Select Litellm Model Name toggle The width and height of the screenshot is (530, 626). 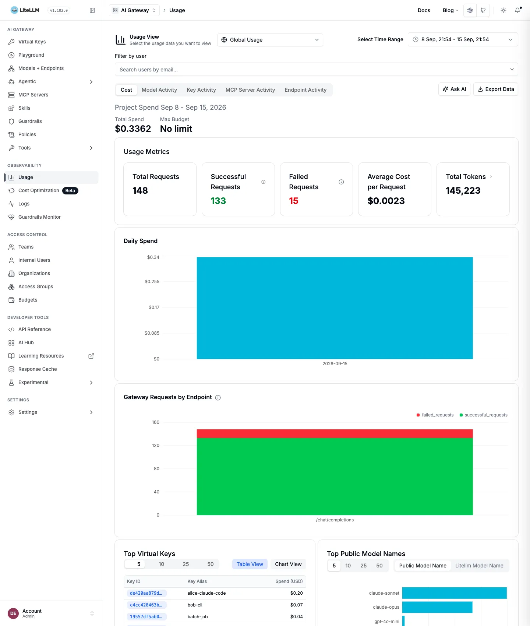479,566
